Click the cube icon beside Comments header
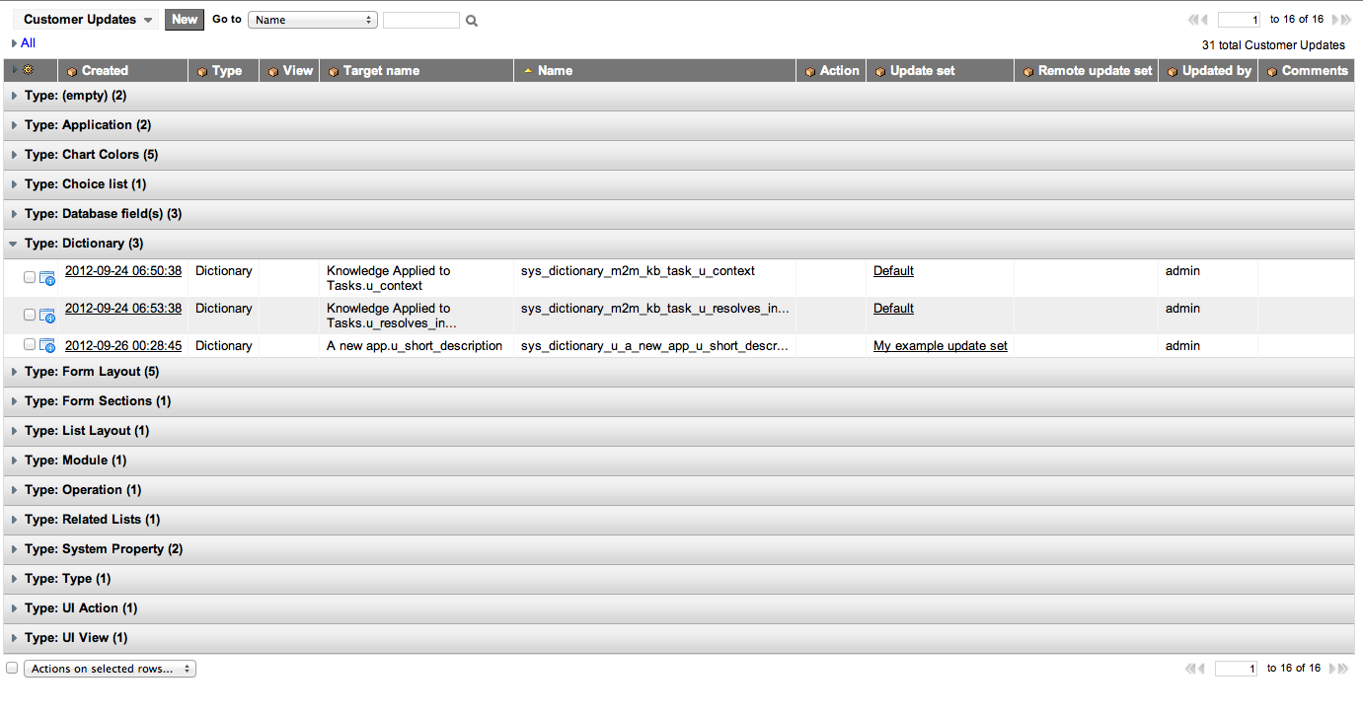The image size is (1363, 711). click(x=1272, y=71)
